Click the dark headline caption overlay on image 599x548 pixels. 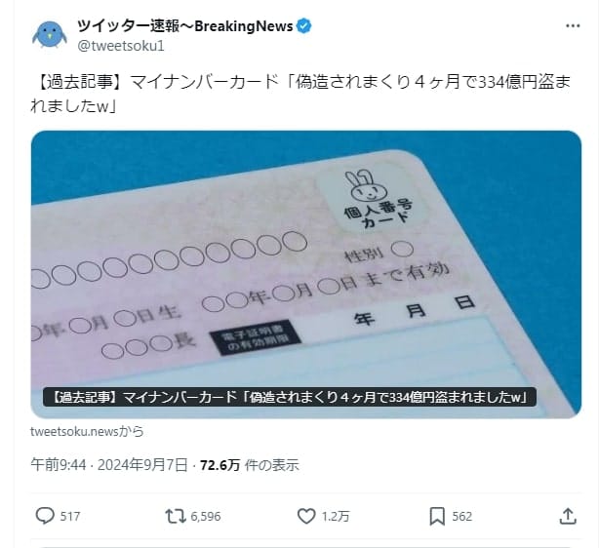[x=290, y=397]
